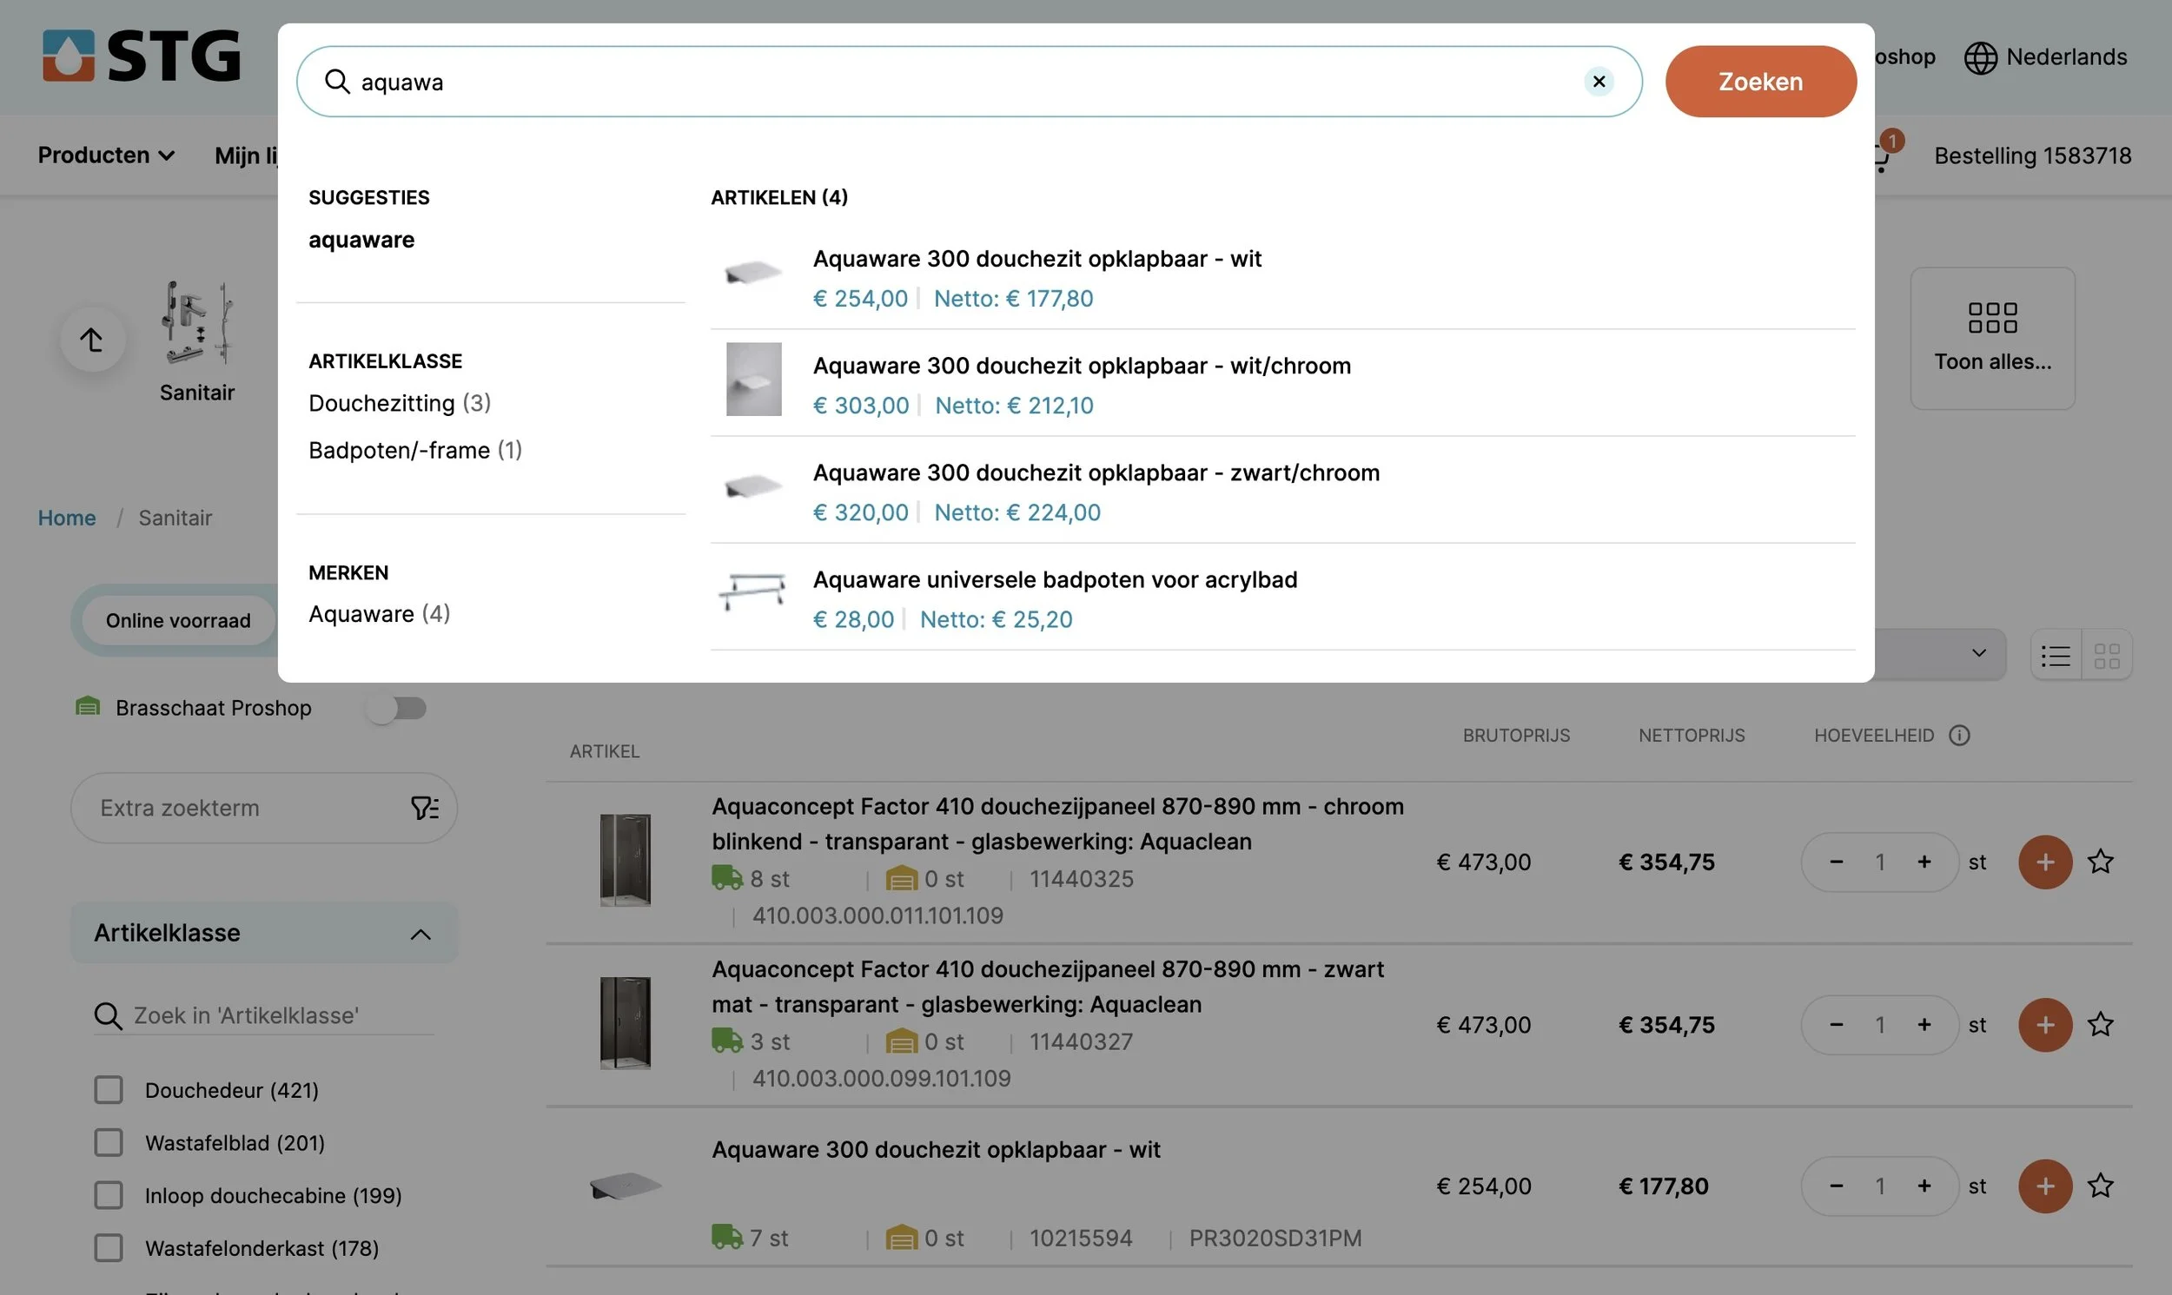
Task: Add Aquaware 300 douchezit wit to cart
Action: point(2044,1186)
